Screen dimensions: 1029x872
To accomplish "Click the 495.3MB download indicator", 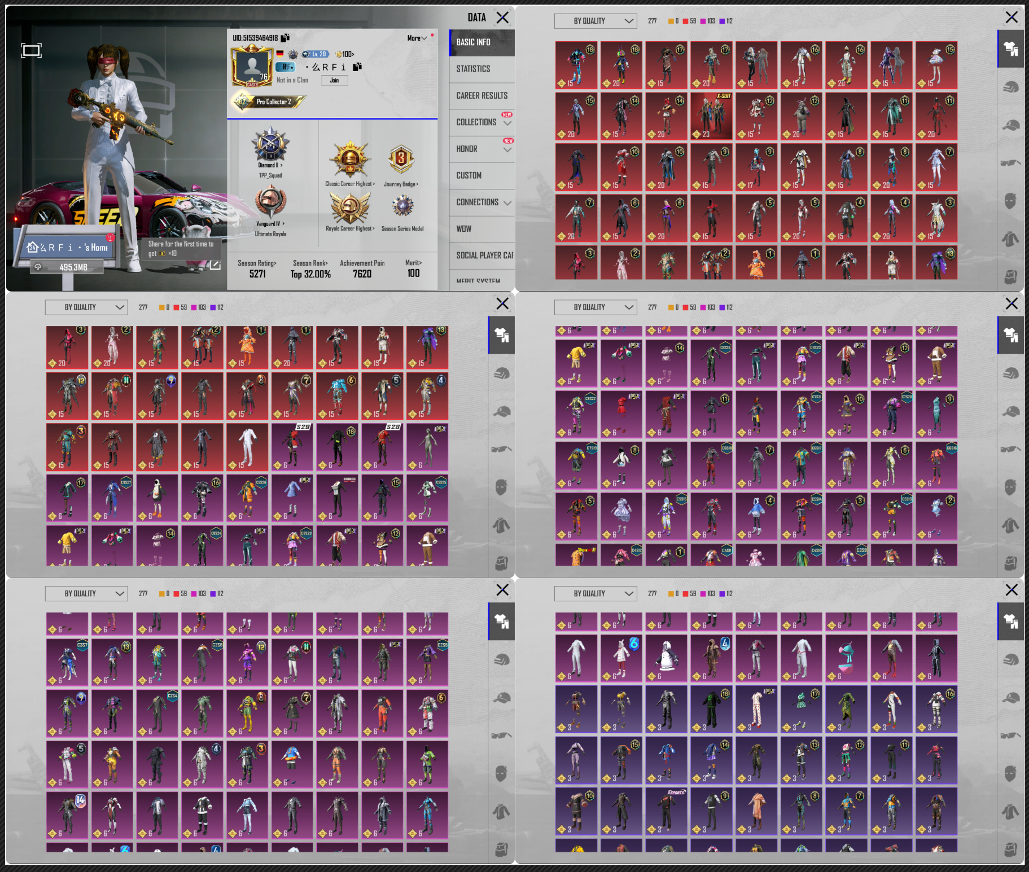I will pyautogui.click(x=68, y=267).
